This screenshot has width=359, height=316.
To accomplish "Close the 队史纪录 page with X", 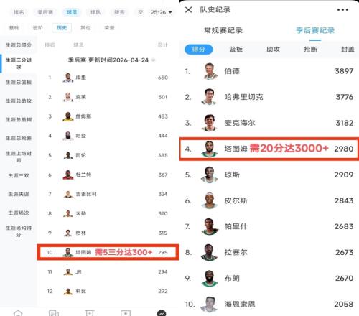I will [x=189, y=10].
